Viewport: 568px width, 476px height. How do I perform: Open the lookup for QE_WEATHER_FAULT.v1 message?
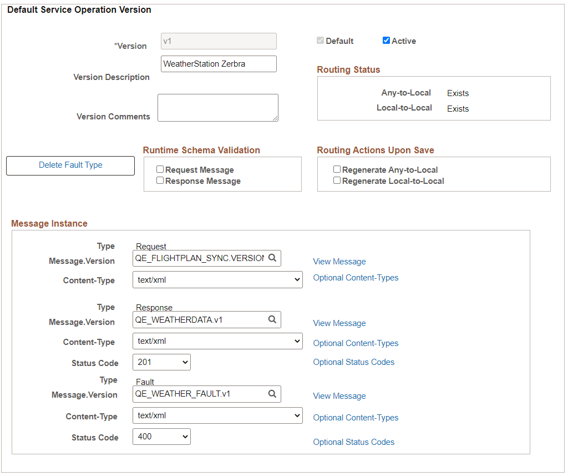(x=272, y=393)
